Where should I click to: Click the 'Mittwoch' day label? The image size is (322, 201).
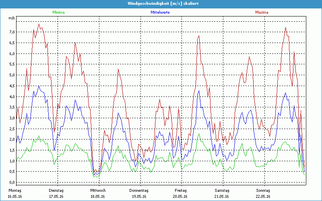click(98, 190)
